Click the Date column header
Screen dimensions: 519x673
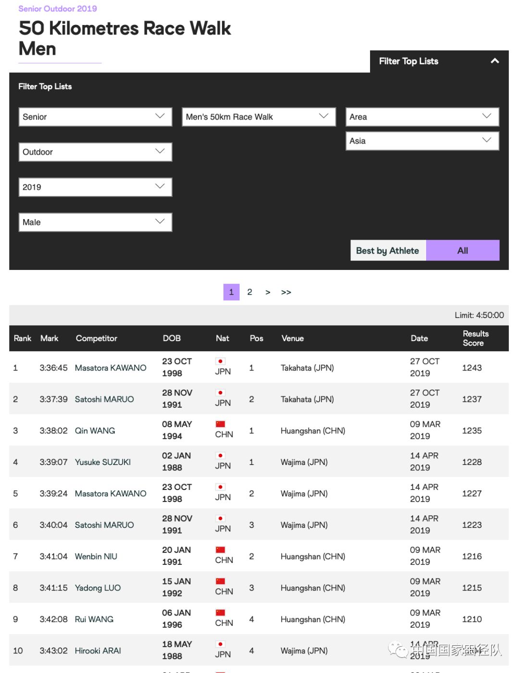(x=419, y=338)
